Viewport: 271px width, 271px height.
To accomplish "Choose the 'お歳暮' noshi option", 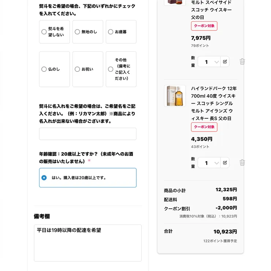I will tap(111, 32).
